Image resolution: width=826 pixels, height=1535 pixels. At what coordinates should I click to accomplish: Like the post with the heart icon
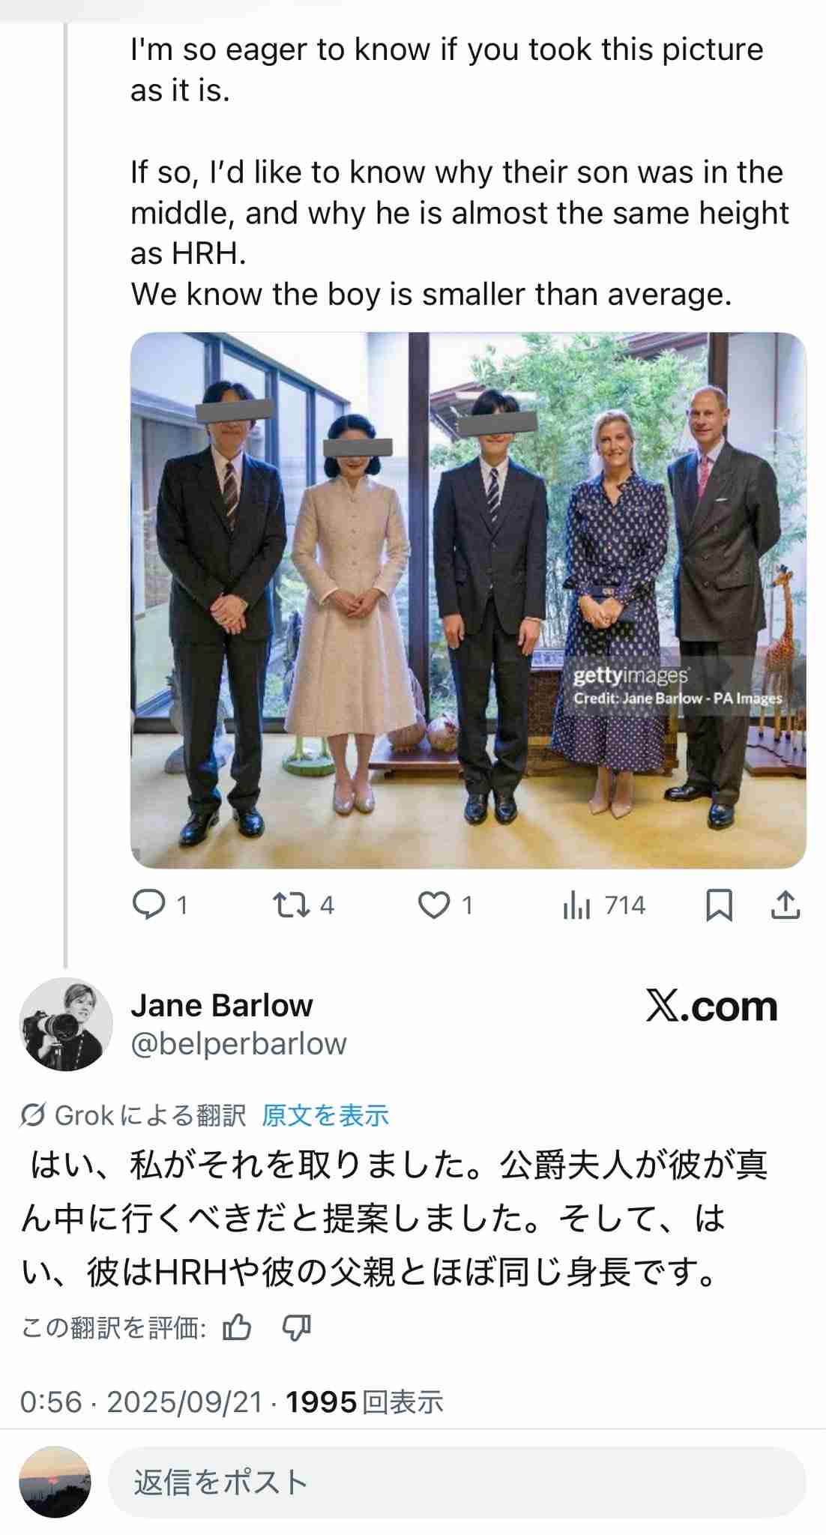(433, 905)
